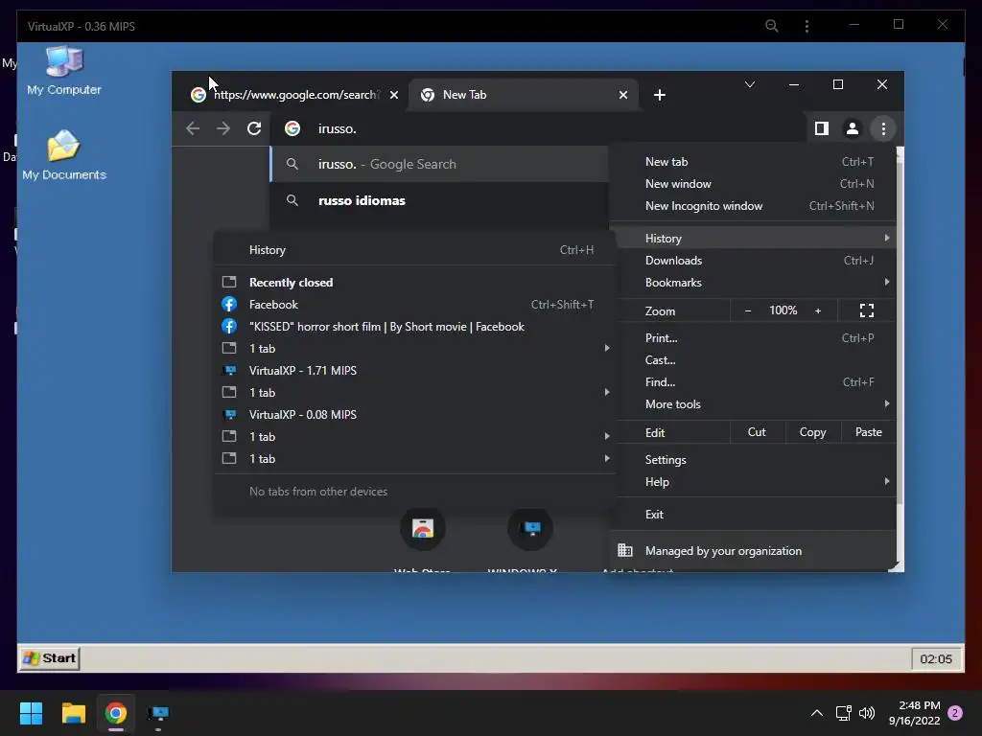Click Cut in the Edit row
The height and width of the screenshot is (736, 982).
click(x=757, y=432)
